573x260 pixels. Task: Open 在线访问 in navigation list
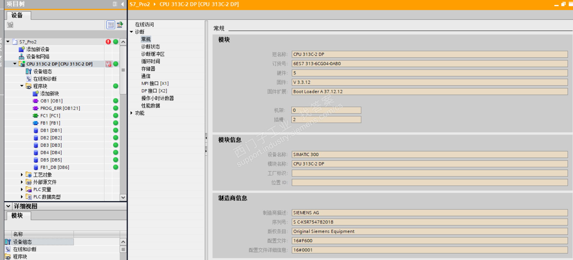click(x=144, y=25)
